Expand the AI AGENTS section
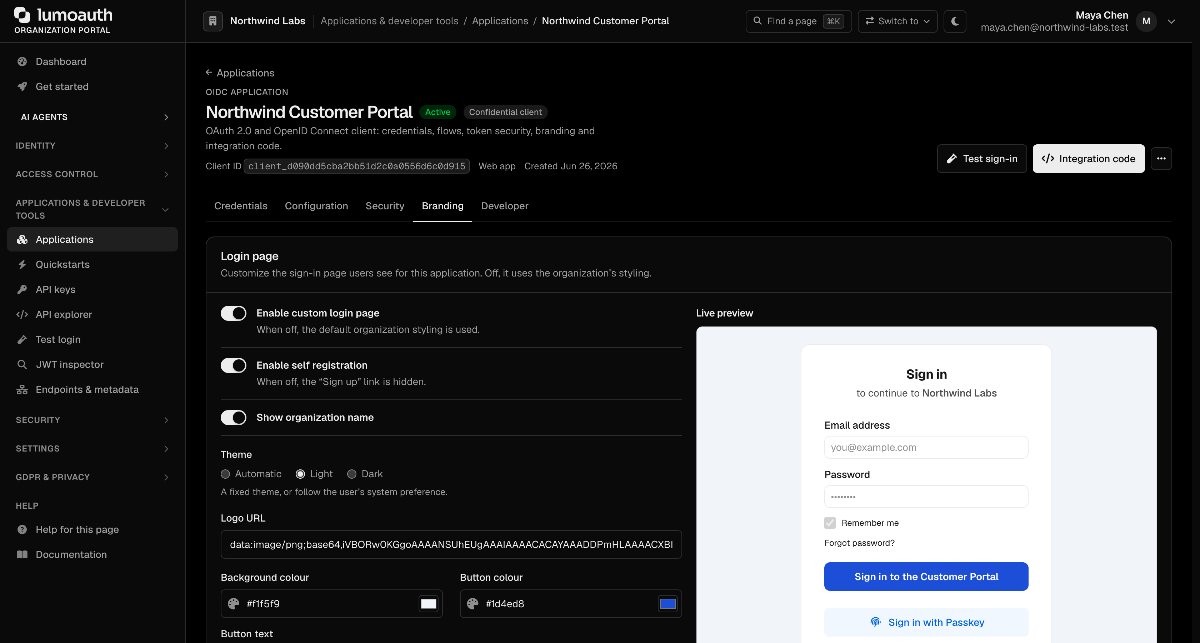 tap(92, 117)
